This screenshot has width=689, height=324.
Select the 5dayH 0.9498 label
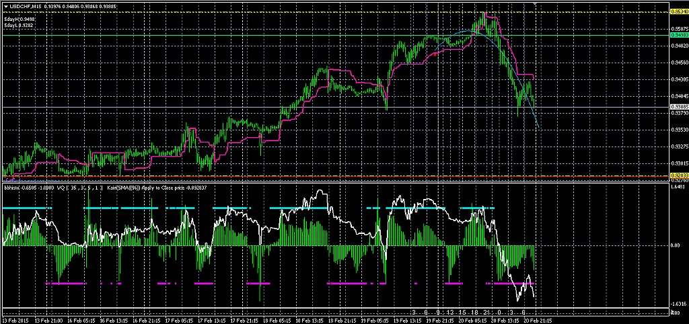pyautogui.click(x=20, y=19)
